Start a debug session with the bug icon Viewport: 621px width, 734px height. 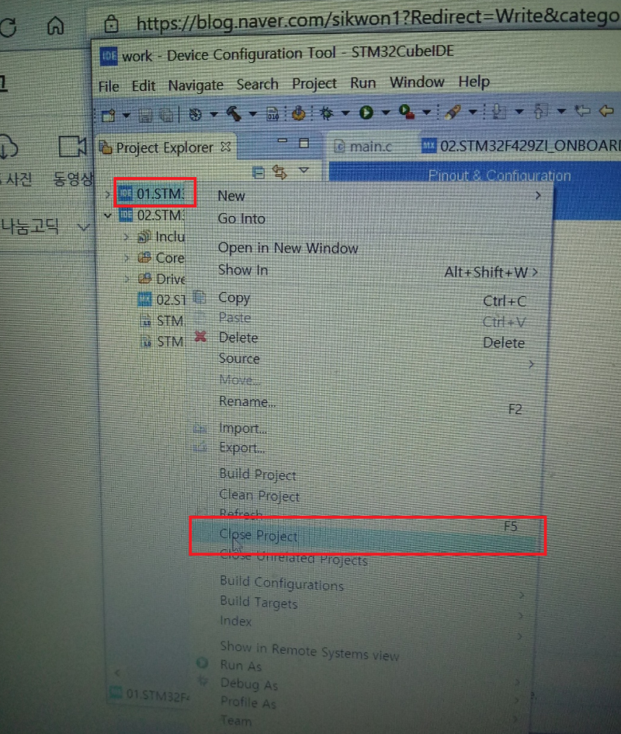click(328, 113)
